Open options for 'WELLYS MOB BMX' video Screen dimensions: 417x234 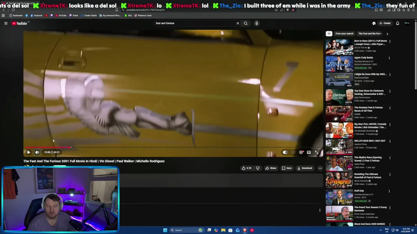pyautogui.click(x=390, y=141)
